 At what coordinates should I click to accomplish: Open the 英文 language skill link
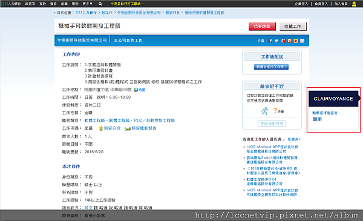pyautogui.click(x=88, y=208)
